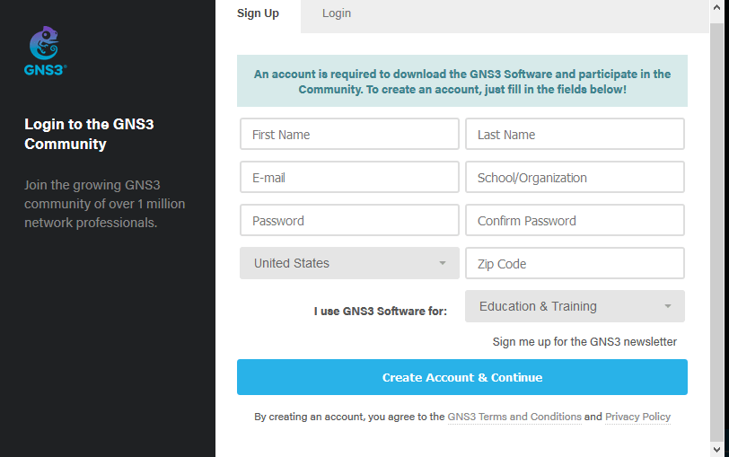Expand the Education & Training dropdown
This screenshot has height=457, width=729.
575,306
